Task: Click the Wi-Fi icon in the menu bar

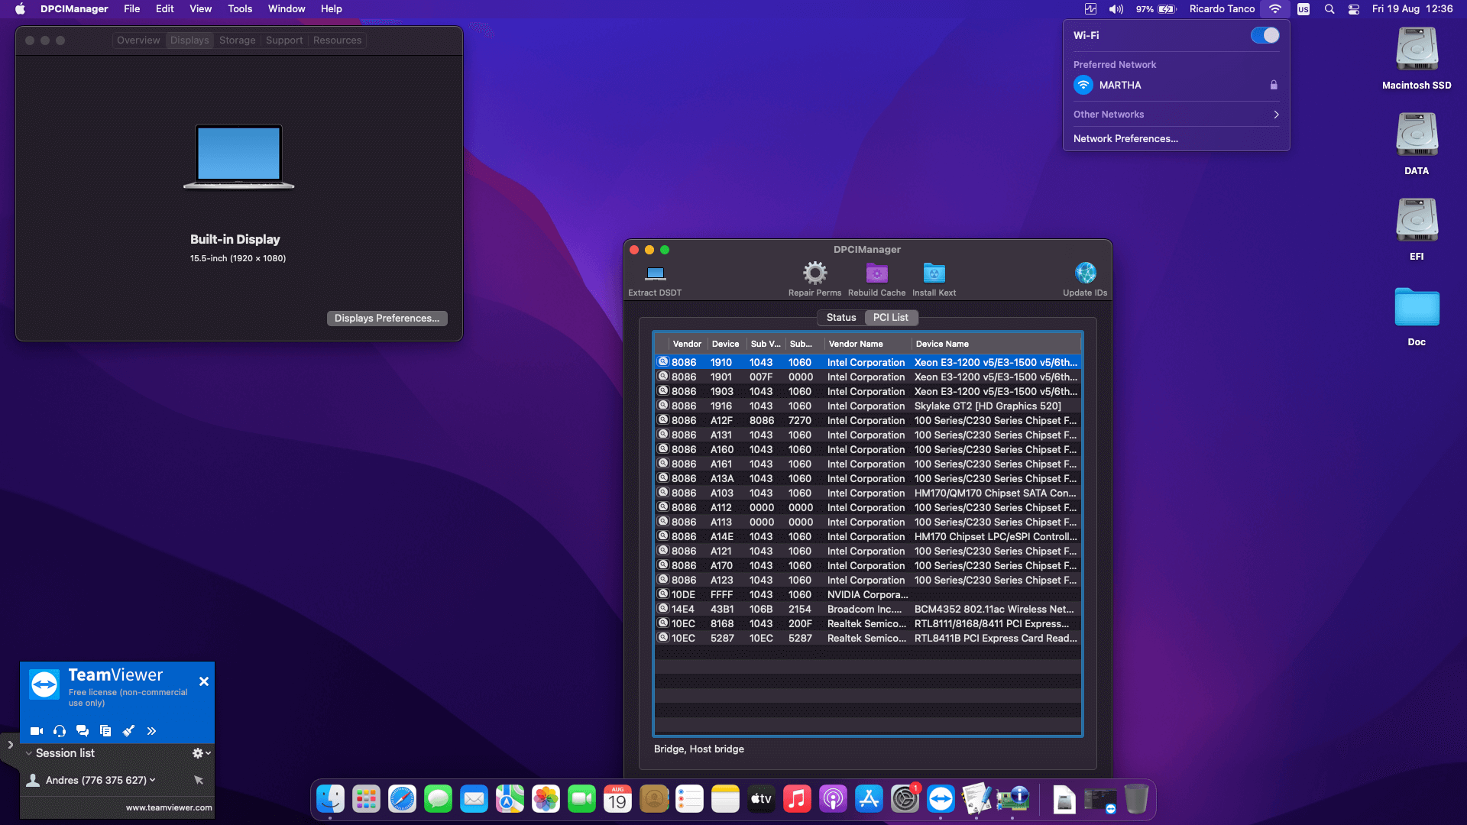Action: click(1274, 8)
